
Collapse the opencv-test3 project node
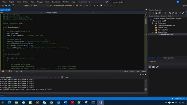(150, 21)
